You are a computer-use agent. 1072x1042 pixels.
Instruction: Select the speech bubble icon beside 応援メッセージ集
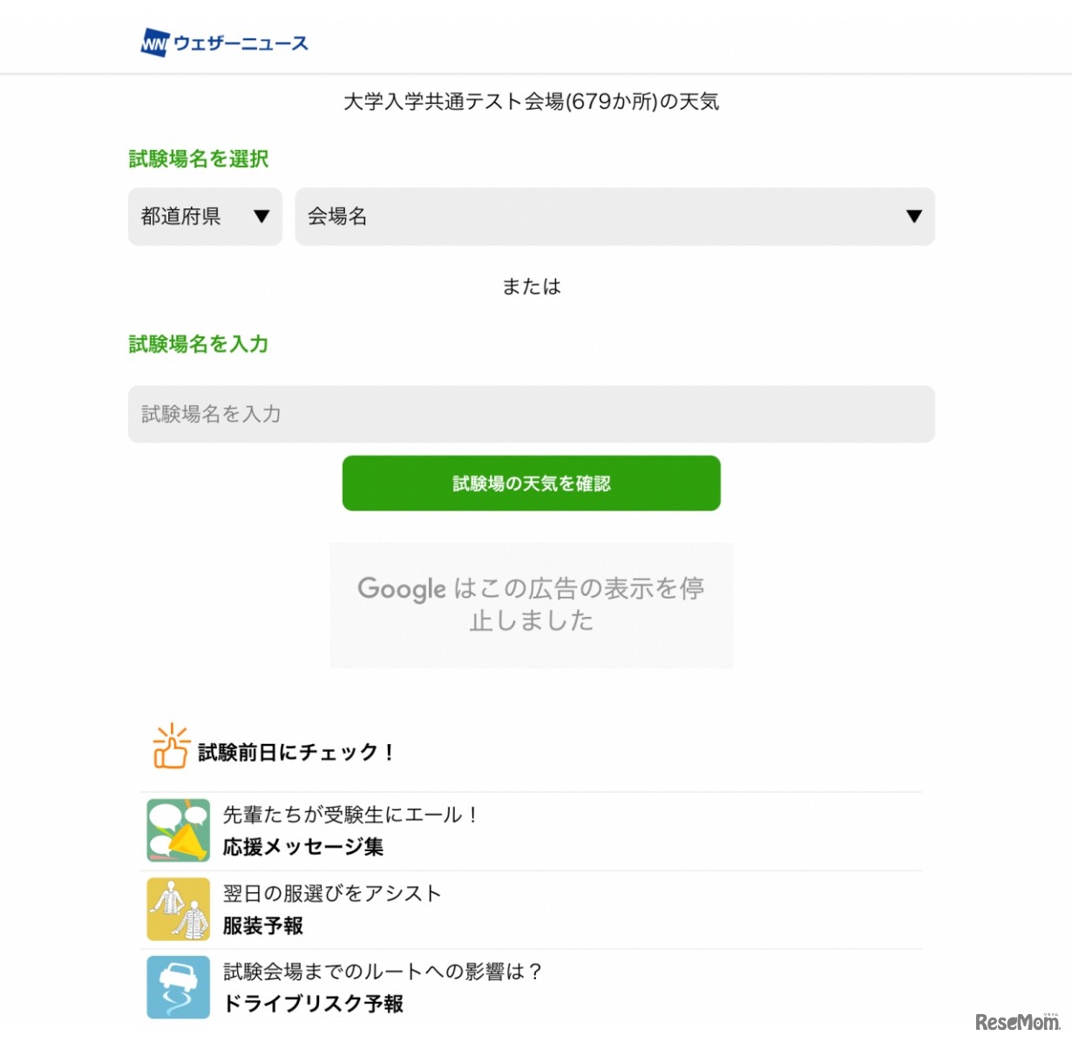pos(178,829)
